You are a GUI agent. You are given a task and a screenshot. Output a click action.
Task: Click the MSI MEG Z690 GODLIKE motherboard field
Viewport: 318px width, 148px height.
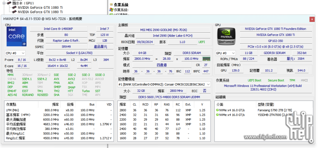tap(163, 30)
